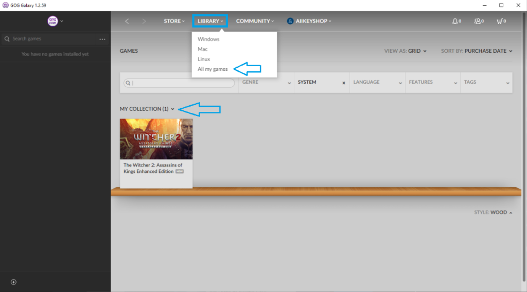Expand the GENRE filter dropdown

(x=266, y=82)
